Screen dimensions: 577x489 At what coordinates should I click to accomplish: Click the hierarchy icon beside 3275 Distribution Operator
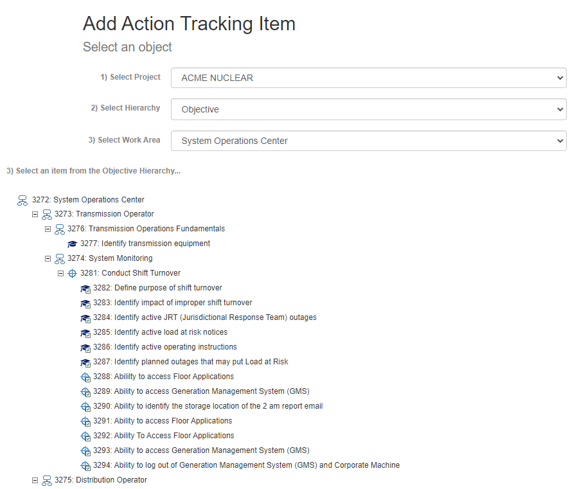pyautogui.click(x=47, y=481)
